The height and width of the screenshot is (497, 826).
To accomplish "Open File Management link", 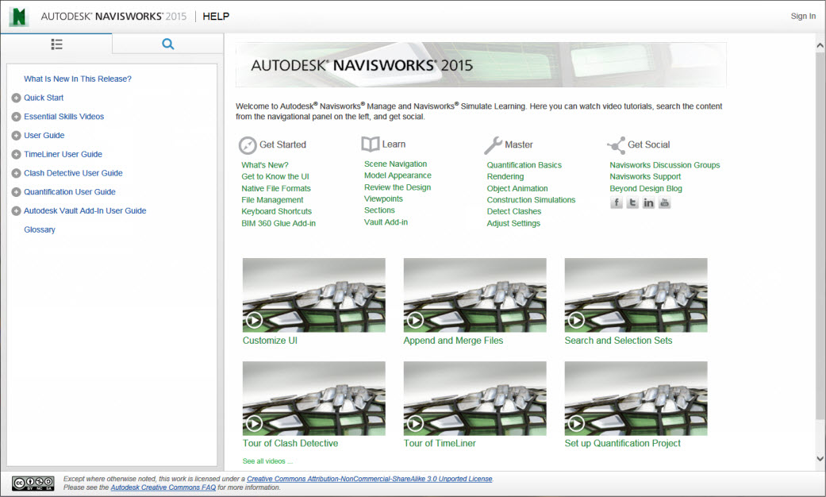I will [272, 200].
